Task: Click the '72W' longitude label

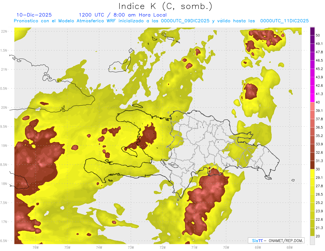Action: click(162, 247)
